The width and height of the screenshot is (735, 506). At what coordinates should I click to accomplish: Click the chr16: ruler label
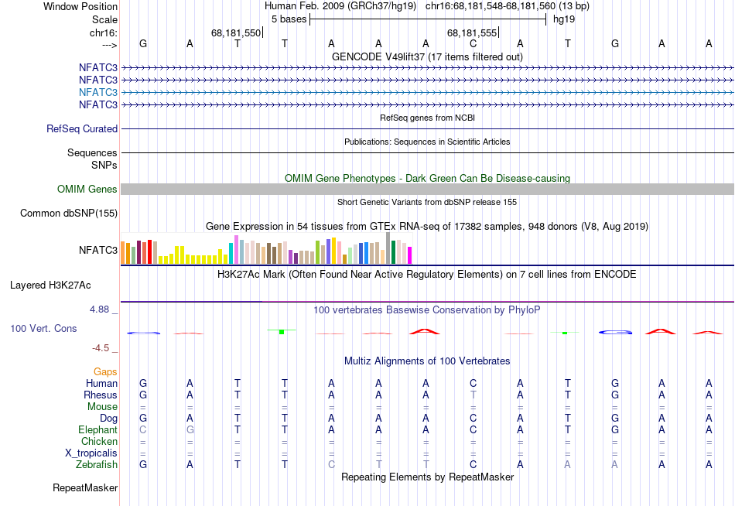tap(104, 32)
